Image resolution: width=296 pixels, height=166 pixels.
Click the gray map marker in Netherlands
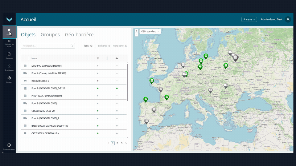coord(183,65)
